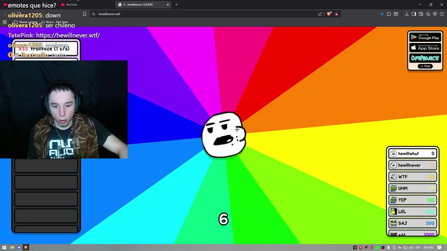This screenshot has width=447, height=251.
Task: Click the X Post button
Action: (x=425, y=66)
